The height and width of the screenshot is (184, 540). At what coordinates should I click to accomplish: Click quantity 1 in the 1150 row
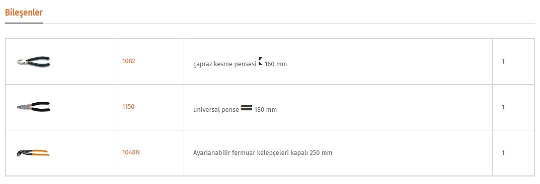[x=503, y=107]
